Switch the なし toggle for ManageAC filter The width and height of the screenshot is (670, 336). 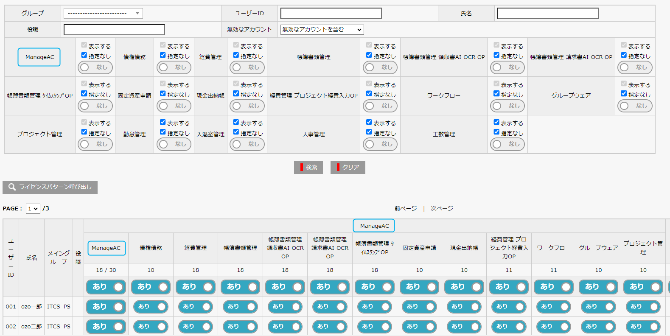(x=95, y=67)
